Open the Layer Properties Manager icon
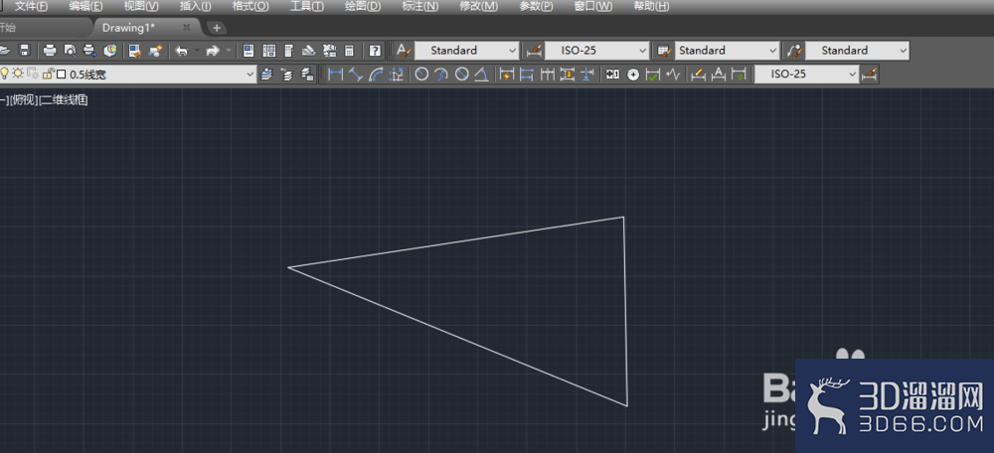Screen dimensions: 994x453 (x=266, y=75)
